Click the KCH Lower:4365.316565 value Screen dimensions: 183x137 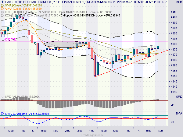click(97, 12)
